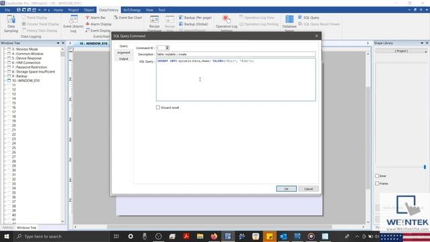Switch to the View ribbon tab
The width and height of the screenshot is (430, 242).
click(x=149, y=10)
